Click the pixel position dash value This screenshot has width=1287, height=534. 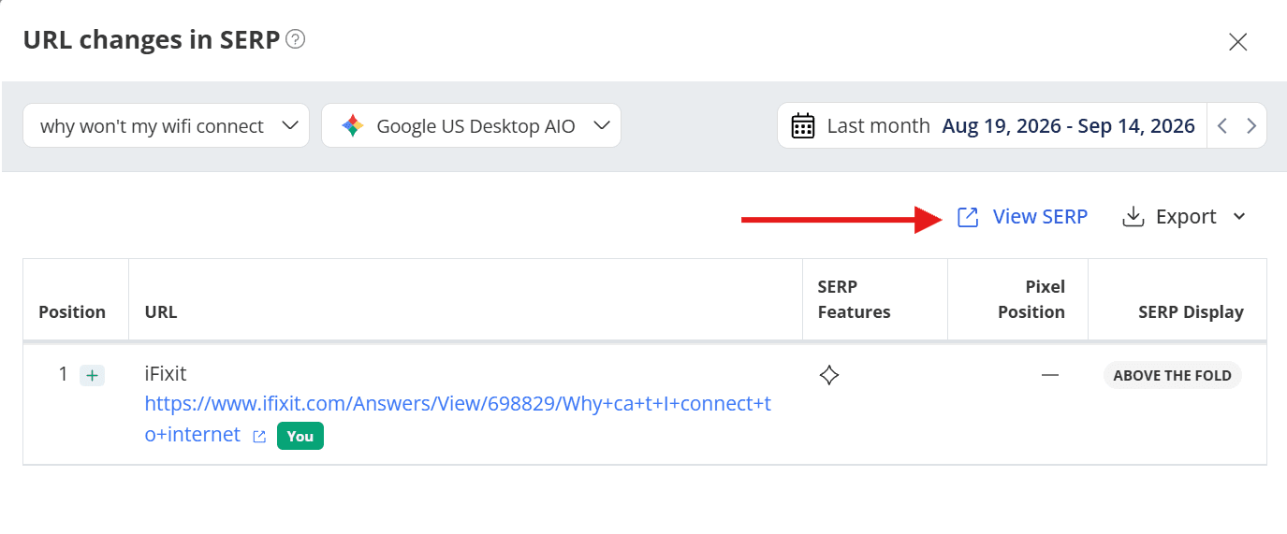1050,375
